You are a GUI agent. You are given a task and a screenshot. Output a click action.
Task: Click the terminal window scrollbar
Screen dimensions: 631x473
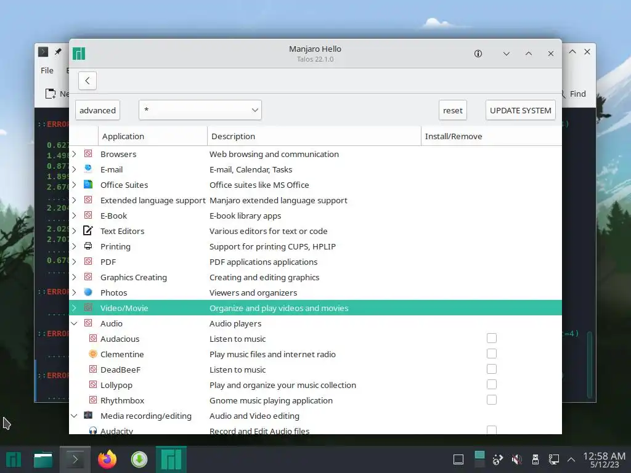pyautogui.click(x=590, y=364)
